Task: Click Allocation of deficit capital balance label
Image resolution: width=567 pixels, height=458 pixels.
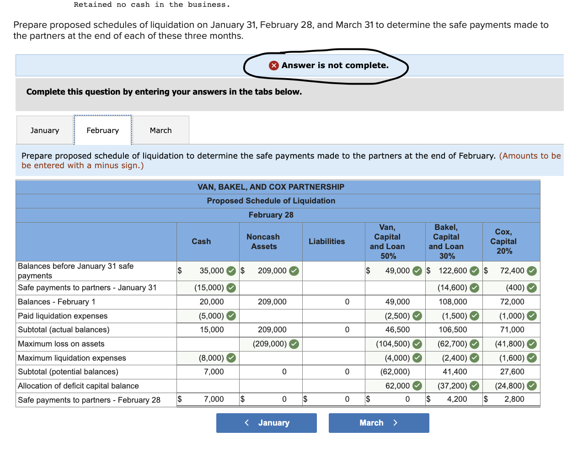Action: tap(78, 386)
